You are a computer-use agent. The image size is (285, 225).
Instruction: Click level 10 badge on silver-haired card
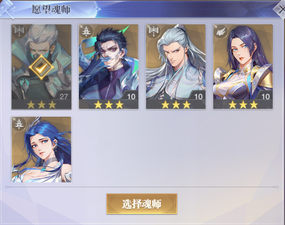click(x=198, y=96)
